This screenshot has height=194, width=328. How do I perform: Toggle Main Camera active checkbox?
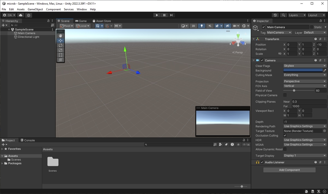tap(263, 27)
